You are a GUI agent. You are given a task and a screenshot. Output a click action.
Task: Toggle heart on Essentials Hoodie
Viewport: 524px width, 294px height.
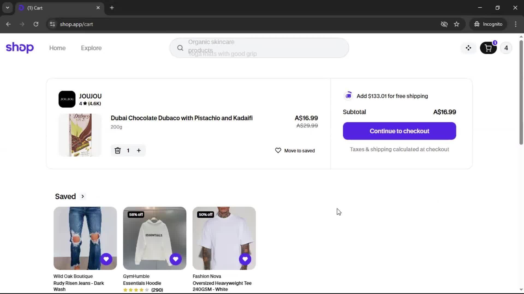coord(175,259)
